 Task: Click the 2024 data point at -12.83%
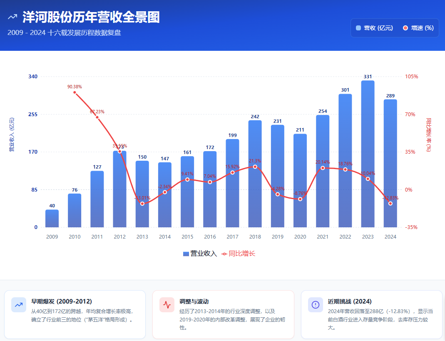tap(390, 203)
